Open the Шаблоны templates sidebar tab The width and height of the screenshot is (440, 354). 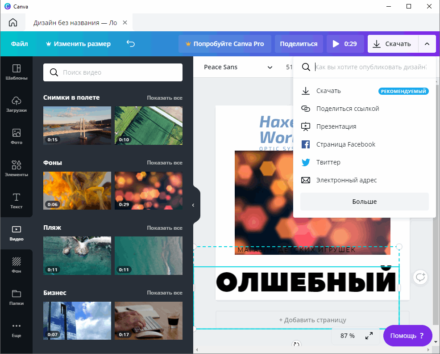[x=16, y=72]
